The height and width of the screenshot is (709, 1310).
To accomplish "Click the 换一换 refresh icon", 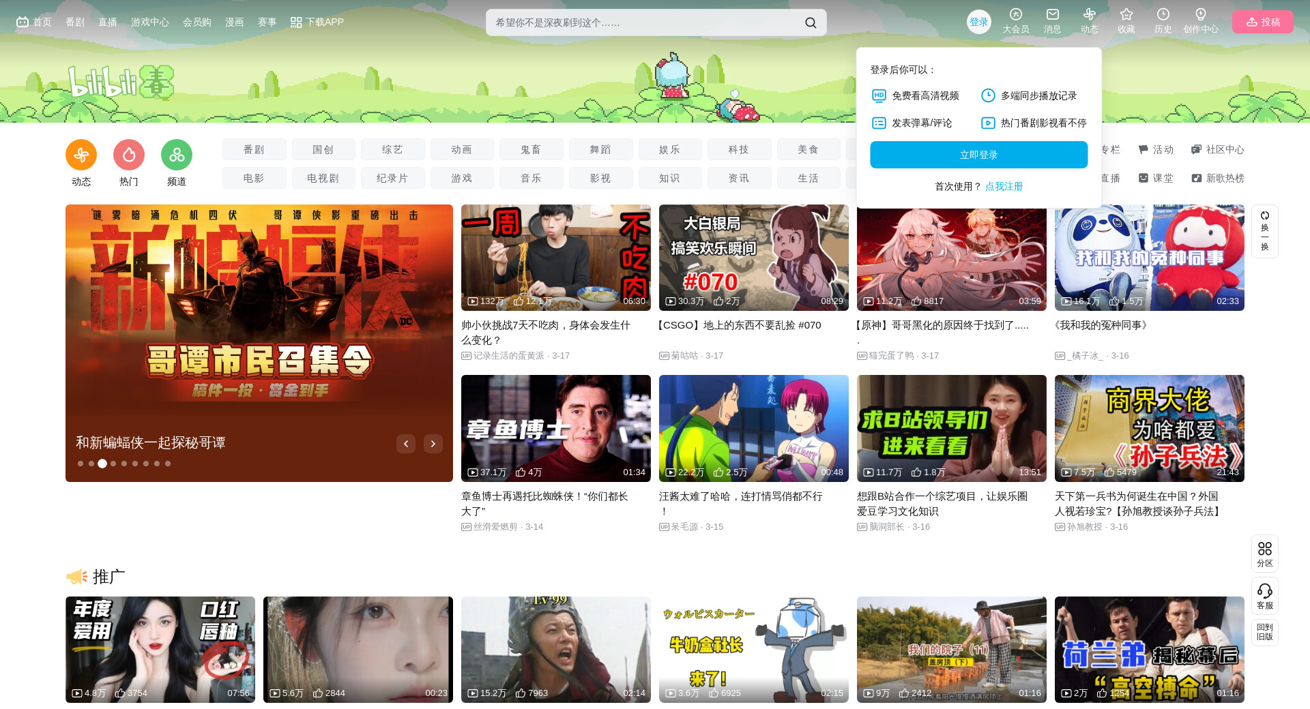I will pos(1265,216).
